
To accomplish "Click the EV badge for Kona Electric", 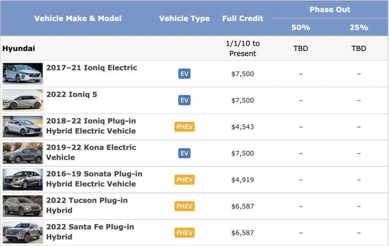I will pyautogui.click(x=184, y=153).
